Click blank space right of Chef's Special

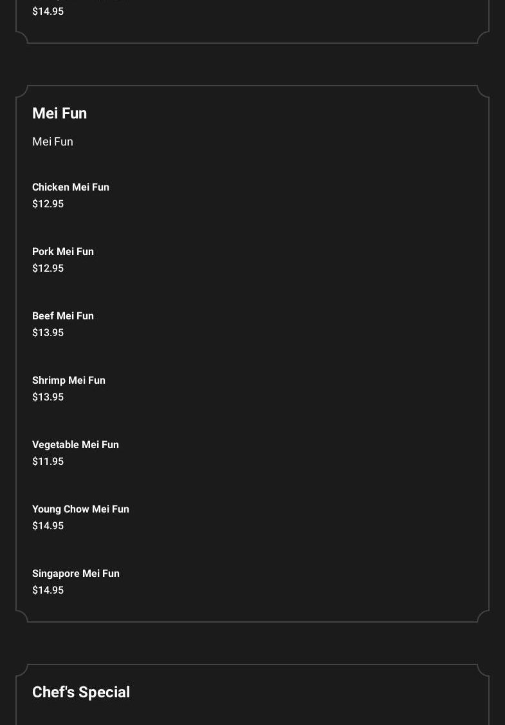tap(309, 692)
